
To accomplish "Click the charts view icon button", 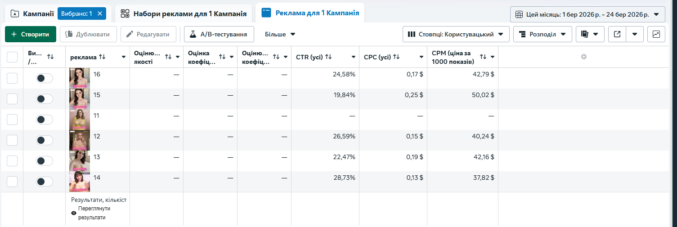I will 656,34.
